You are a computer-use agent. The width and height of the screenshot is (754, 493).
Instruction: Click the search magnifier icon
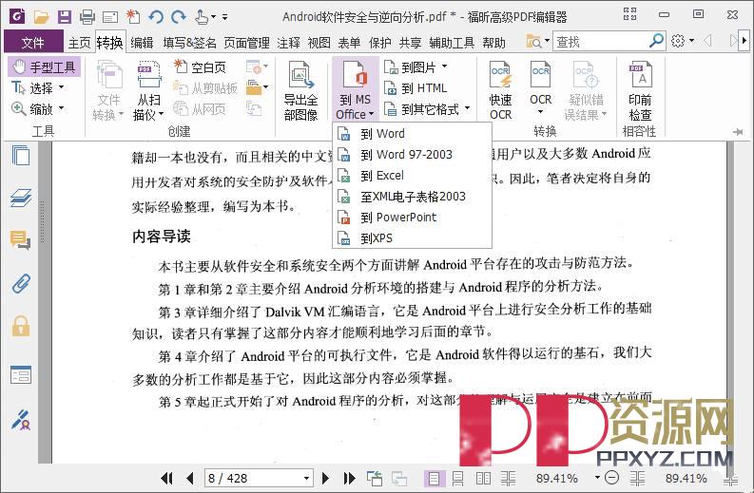(x=656, y=42)
